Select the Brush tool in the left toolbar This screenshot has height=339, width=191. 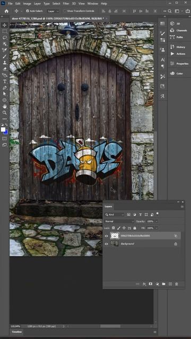(4, 57)
